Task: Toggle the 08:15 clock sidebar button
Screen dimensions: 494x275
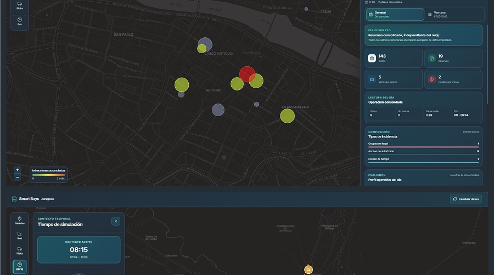Action: (x=20, y=267)
